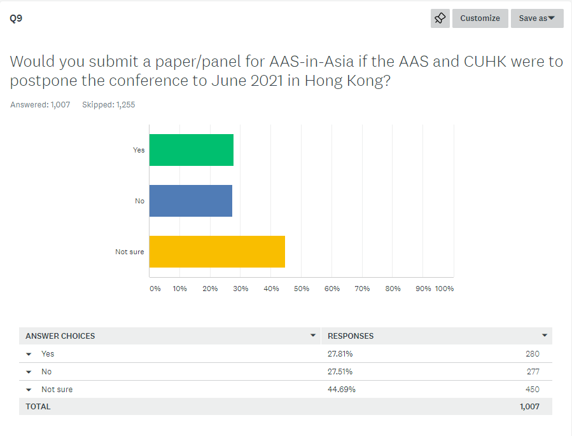Viewport: 572px width, 436px height.
Task: Open the Responses column dropdown arrow
Action: point(544,336)
